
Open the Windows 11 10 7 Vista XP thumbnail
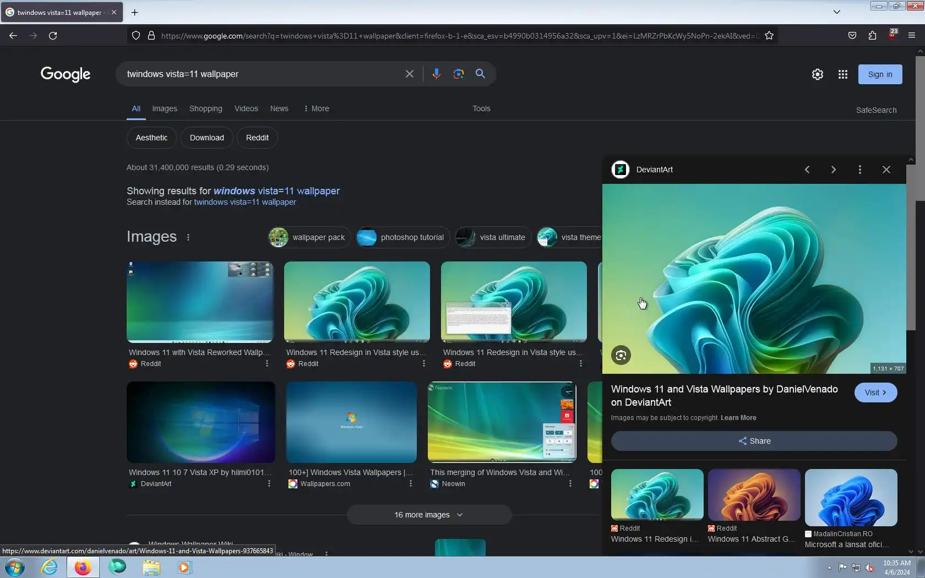(x=201, y=422)
